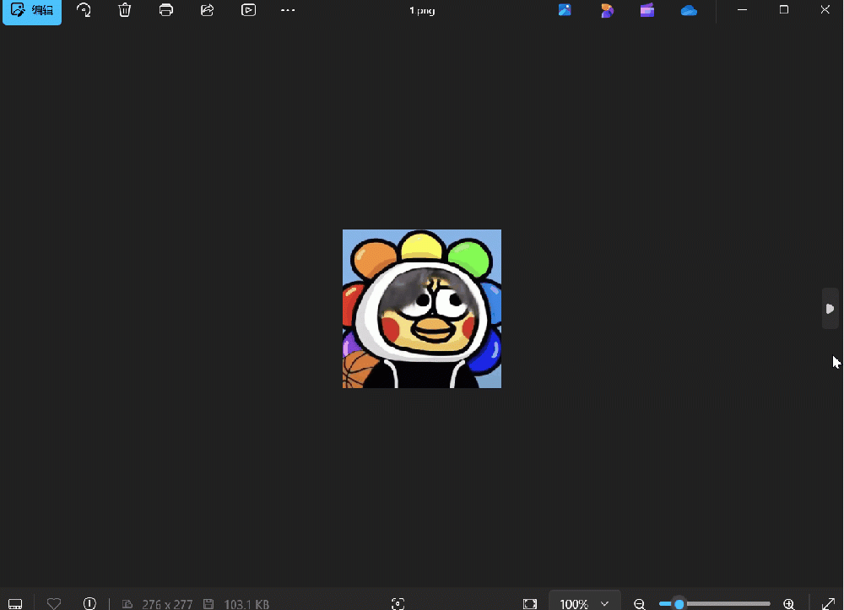
Task: Open the Designer app icon in title bar
Action: click(x=565, y=10)
